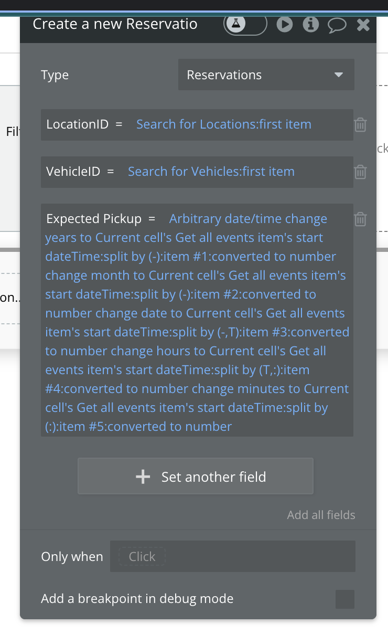This screenshot has width=388, height=635.
Task: Delete the VehicleID field with trash icon
Action: (360, 172)
